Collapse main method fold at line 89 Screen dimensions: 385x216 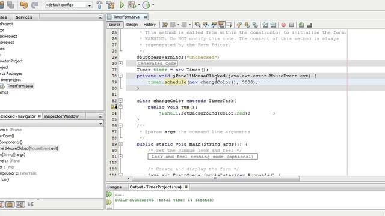[x=120, y=144]
